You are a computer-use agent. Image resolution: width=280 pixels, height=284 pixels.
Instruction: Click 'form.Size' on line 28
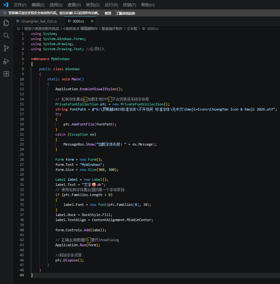(x=64, y=170)
